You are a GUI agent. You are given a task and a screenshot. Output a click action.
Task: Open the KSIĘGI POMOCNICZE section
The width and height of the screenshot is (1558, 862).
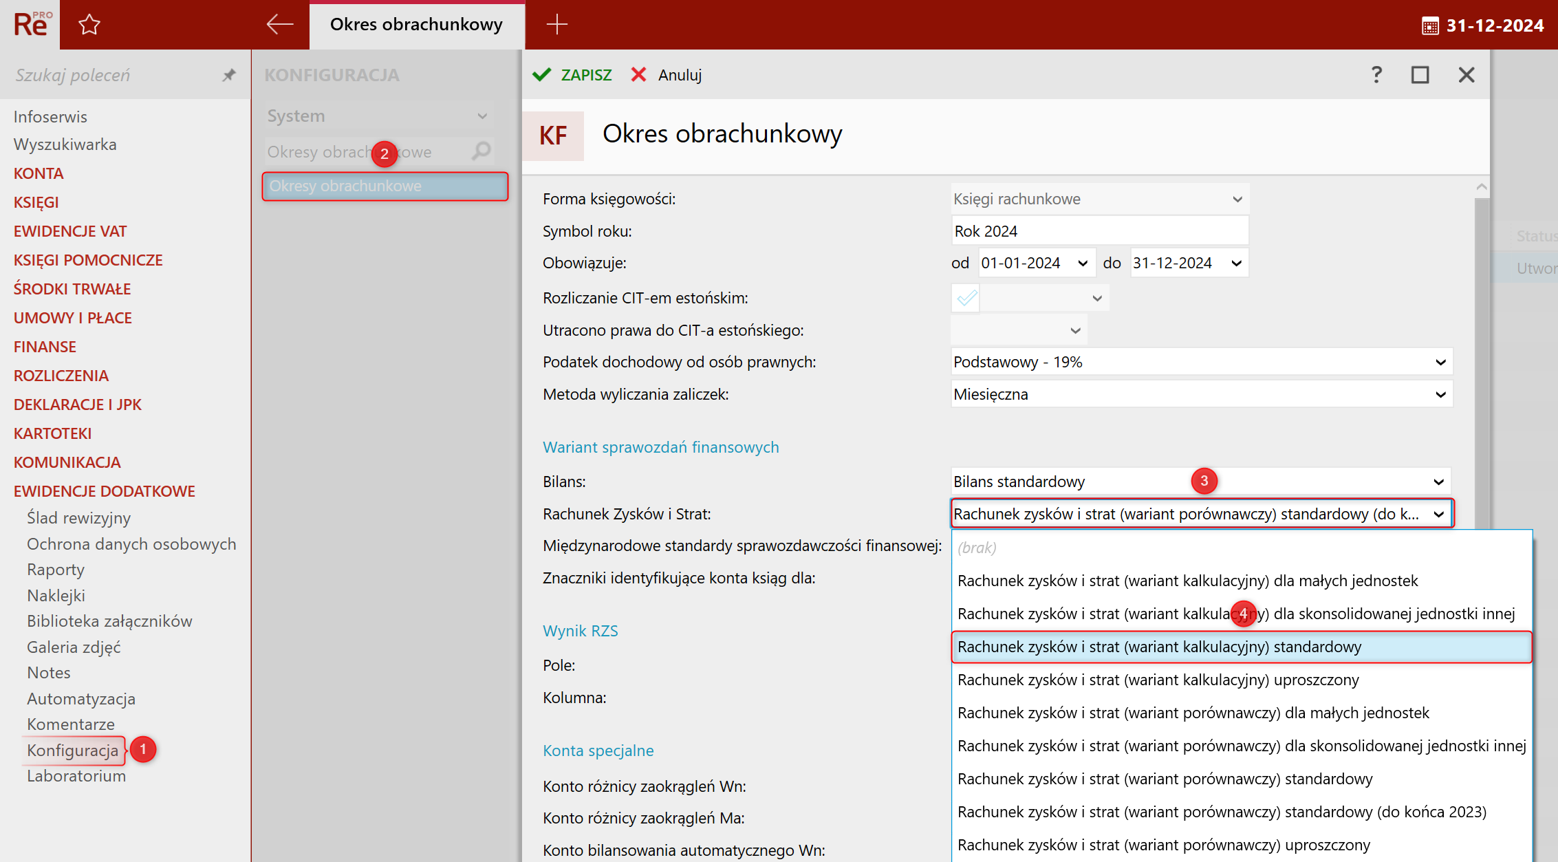[x=88, y=260]
